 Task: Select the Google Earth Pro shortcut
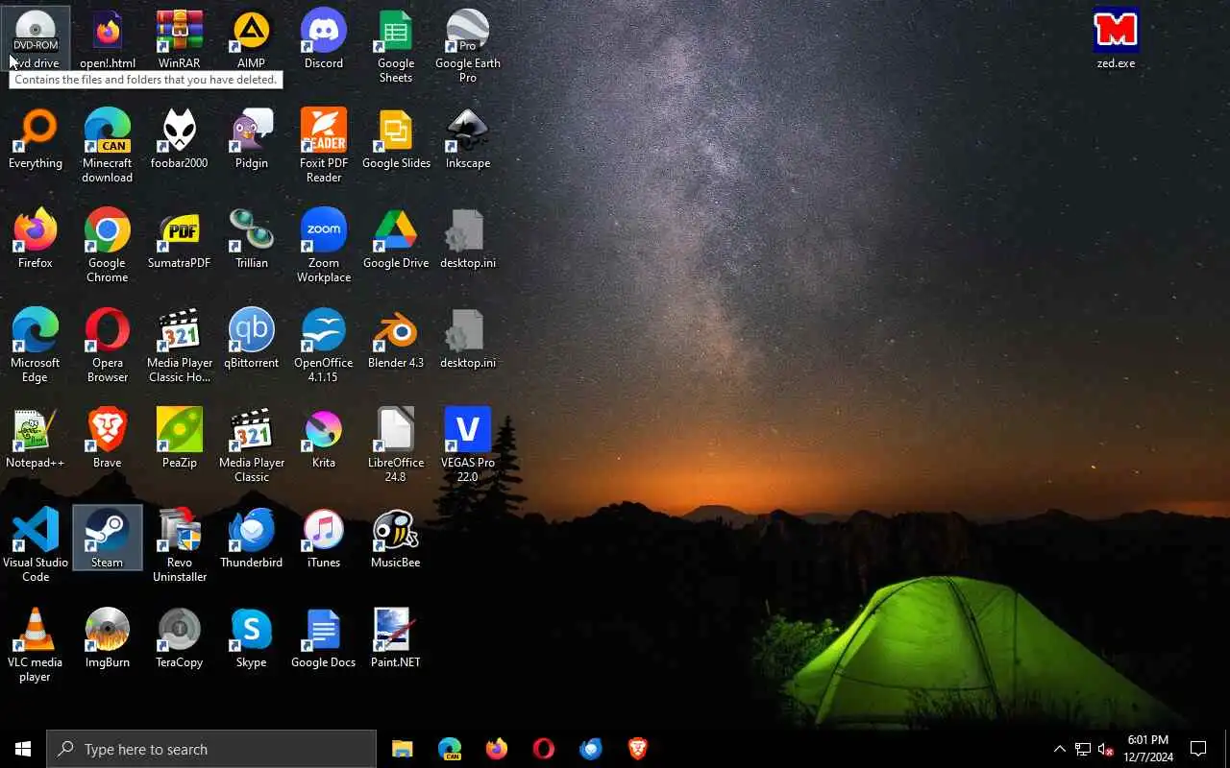click(x=468, y=46)
